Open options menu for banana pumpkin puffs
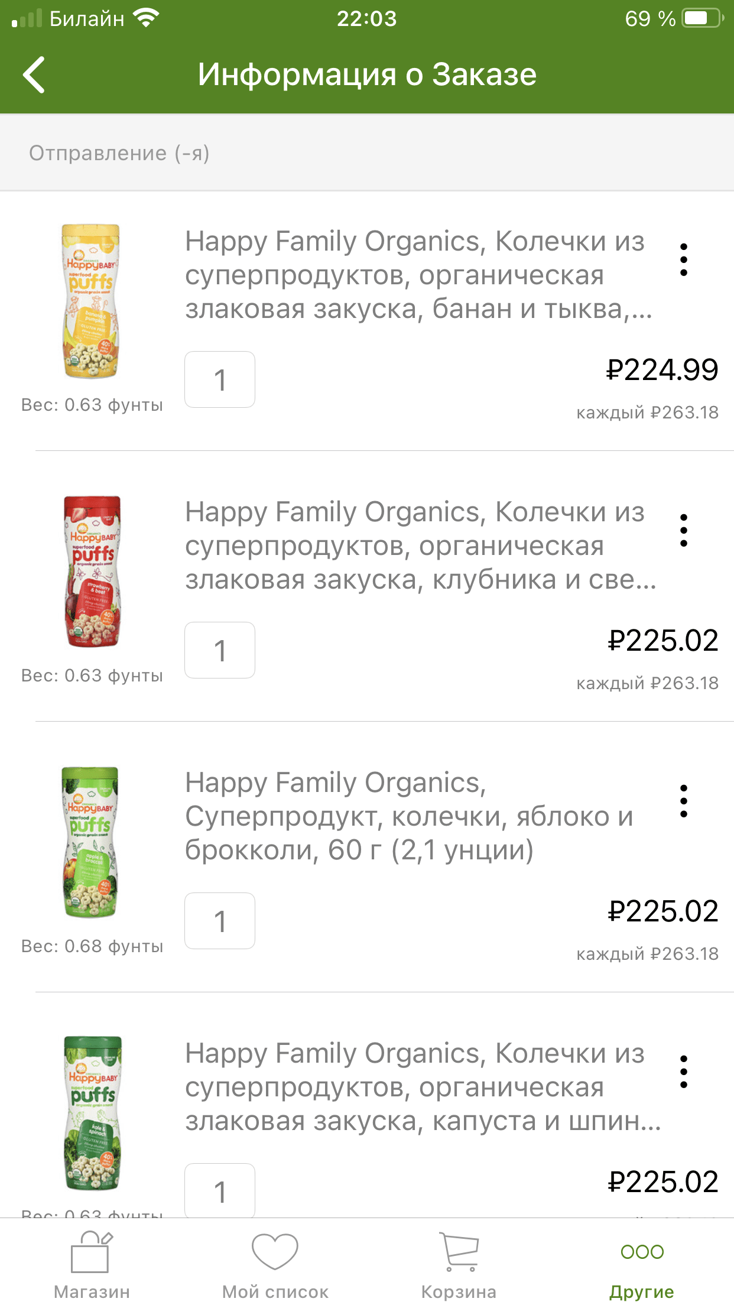The width and height of the screenshot is (734, 1305). click(683, 259)
